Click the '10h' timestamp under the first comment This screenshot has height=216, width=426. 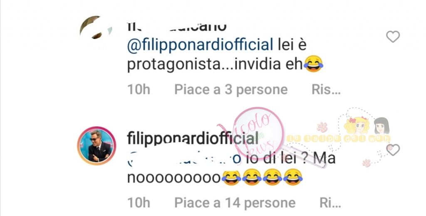[x=139, y=90]
